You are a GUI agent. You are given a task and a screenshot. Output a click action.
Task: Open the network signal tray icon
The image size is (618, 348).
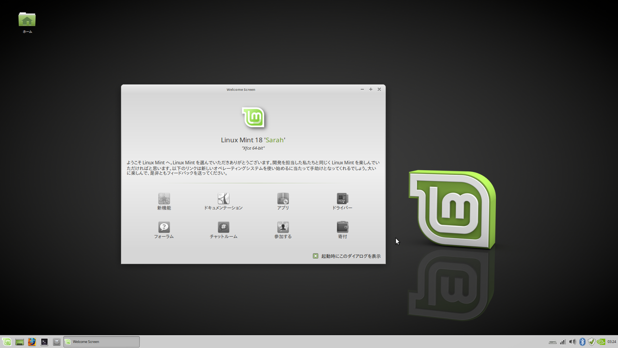point(562,342)
